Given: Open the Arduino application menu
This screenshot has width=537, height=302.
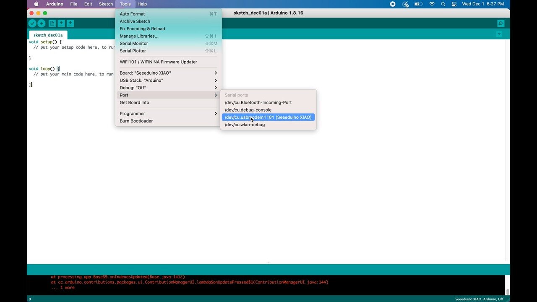Looking at the screenshot, I should pyautogui.click(x=55, y=4).
